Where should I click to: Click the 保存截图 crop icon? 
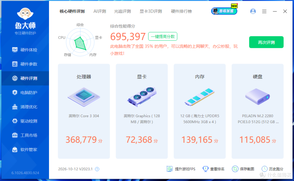[x=235, y=169]
